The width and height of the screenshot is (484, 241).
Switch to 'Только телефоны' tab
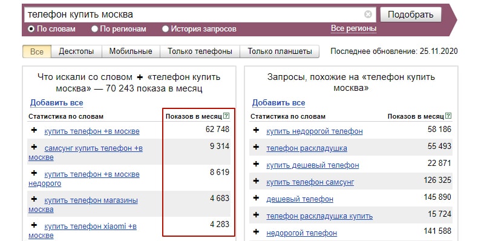200,51
